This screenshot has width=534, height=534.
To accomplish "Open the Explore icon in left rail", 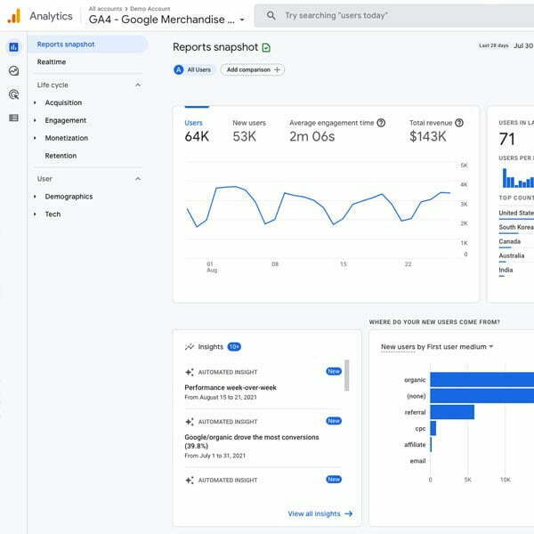I will pyautogui.click(x=13, y=70).
